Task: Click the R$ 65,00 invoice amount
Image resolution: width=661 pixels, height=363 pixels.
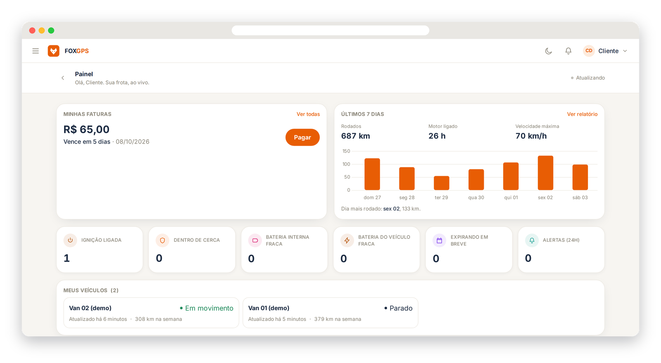Action: click(x=86, y=130)
